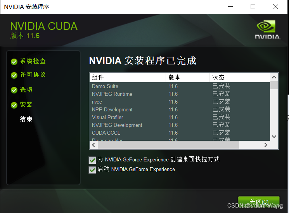289x213 pixels.
Task: Click the horizontal scrollbar thumb
Action: [168, 145]
